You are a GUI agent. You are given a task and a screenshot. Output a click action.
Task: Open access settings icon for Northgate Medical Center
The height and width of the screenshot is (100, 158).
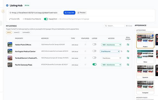[121, 51]
